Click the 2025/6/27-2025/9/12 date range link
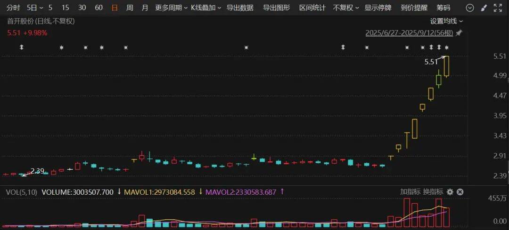The width and height of the screenshot is (509, 230). coord(409,33)
